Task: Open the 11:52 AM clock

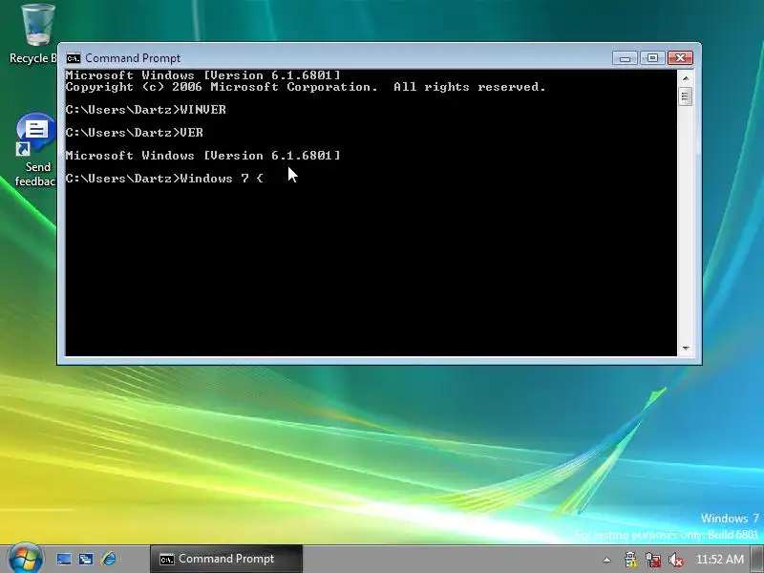Action: [x=720, y=560]
